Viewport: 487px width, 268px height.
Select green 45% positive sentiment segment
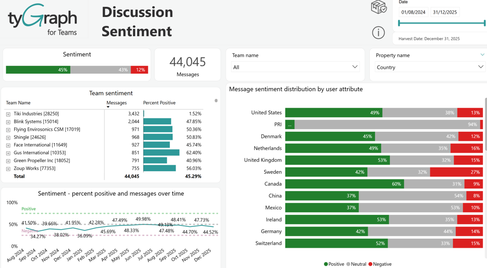point(38,70)
